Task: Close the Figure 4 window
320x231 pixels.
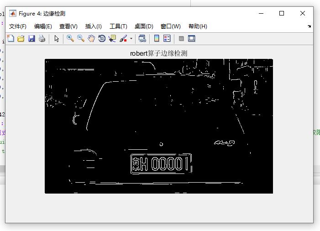Action: point(303,13)
